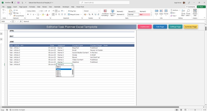Click the Comma Style icon
Viewport: 207px width, 111px height.
coord(92,15)
